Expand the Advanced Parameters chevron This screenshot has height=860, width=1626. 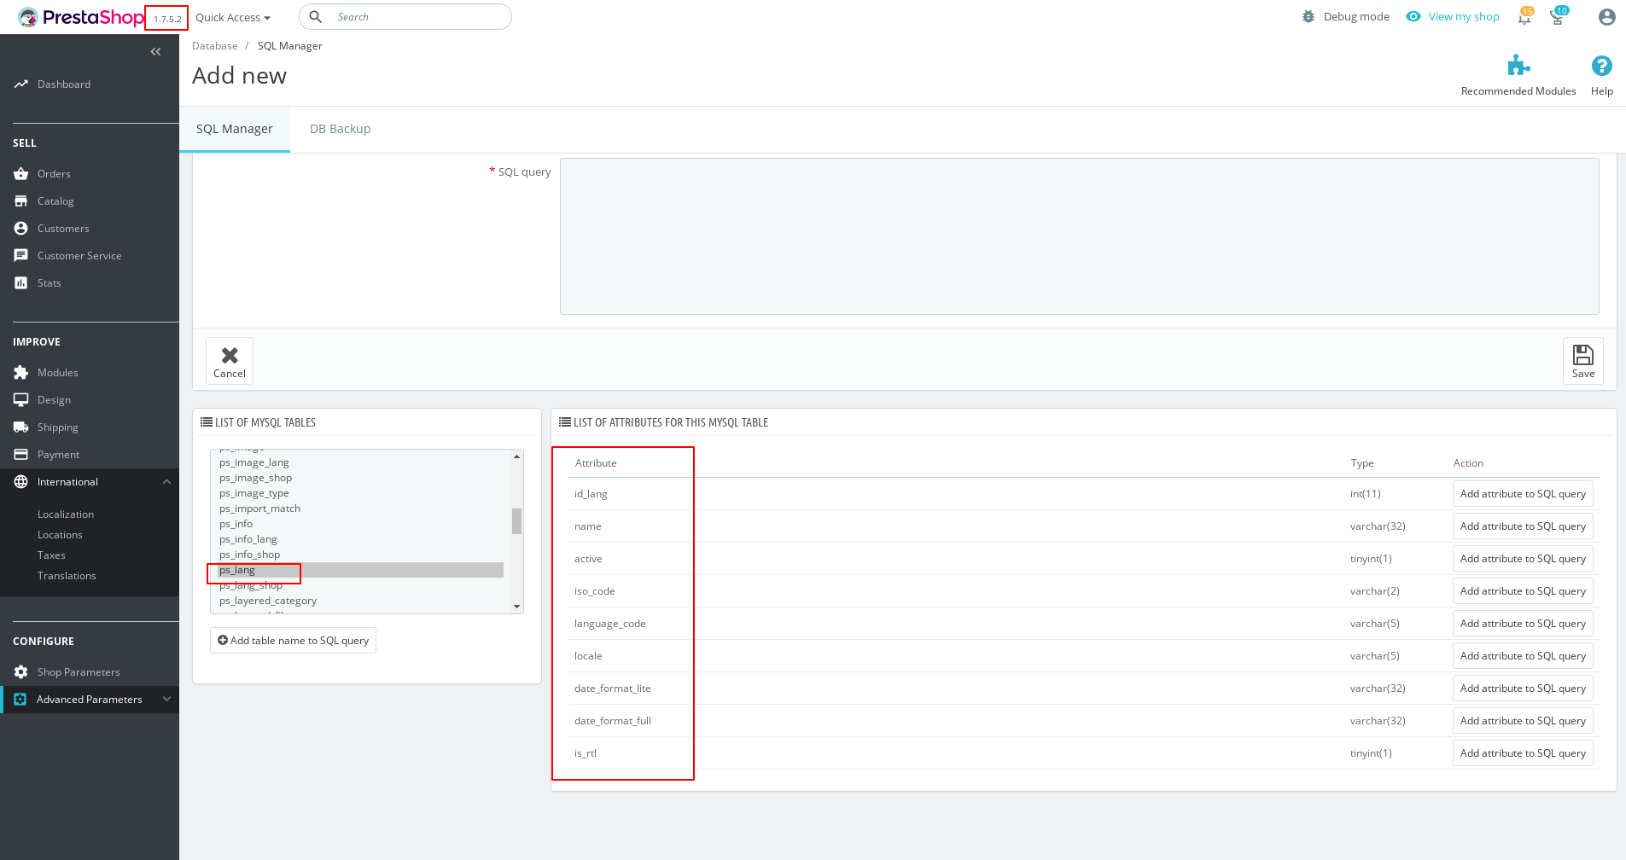pos(166,700)
